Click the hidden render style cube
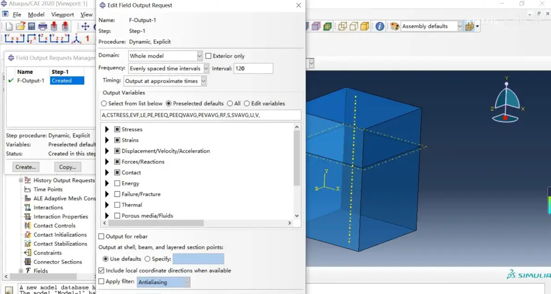This screenshot has height=294, width=551. pyautogui.click(x=354, y=26)
